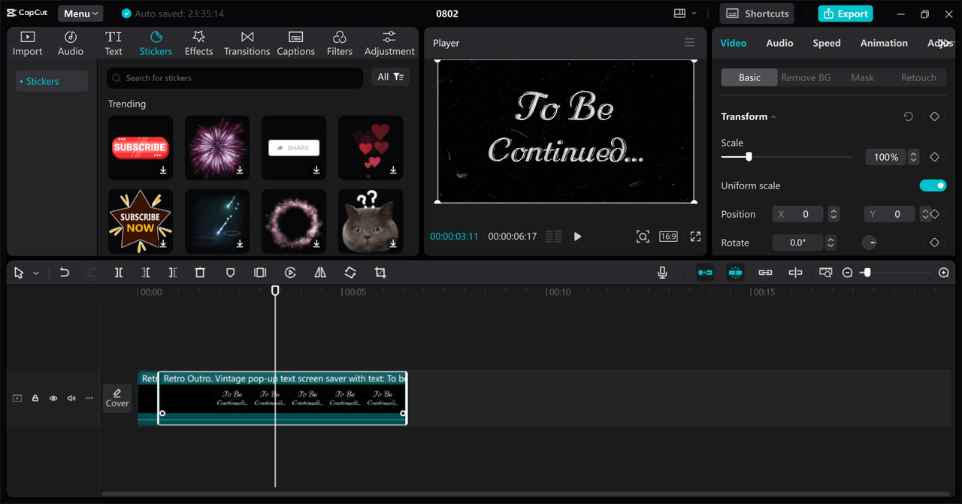The height and width of the screenshot is (504, 962).
Task: Mirror the clip horizontally
Action: pos(320,273)
